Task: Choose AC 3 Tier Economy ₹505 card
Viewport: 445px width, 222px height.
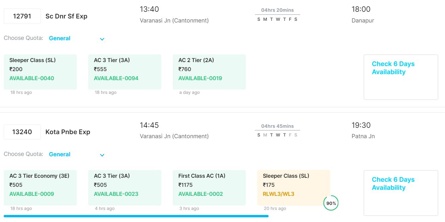Action: [x=40, y=187]
